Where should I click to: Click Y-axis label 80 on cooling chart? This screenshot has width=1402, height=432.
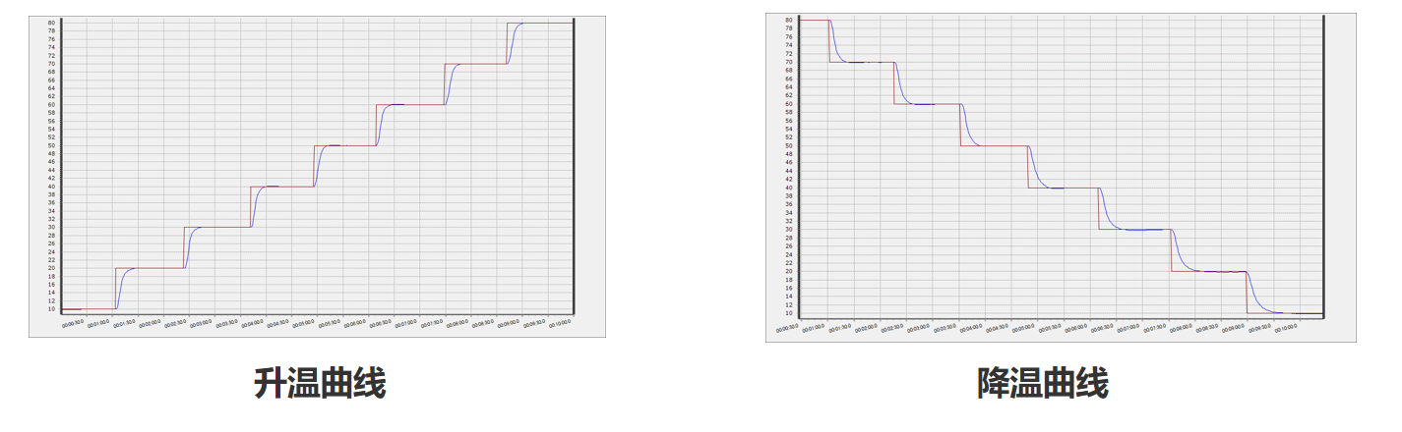pos(789,20)
